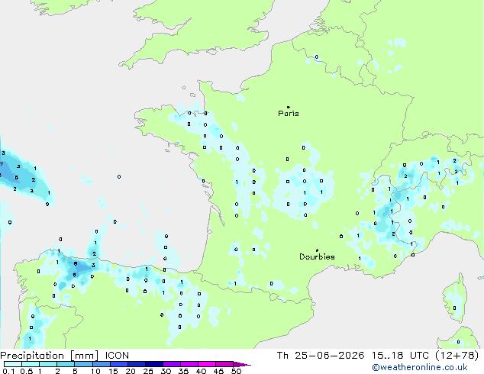Click the Dourbies dot marker

(317, 250)
